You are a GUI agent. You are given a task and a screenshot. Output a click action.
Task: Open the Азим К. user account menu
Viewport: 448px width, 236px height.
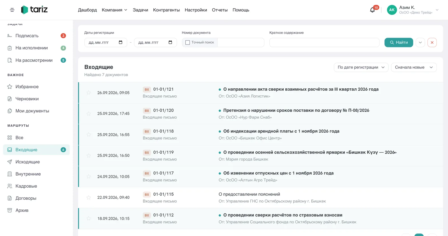click(x=413, y=10)
